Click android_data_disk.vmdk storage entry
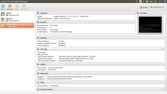Viewport: 167px width, 94px height. 76,59
